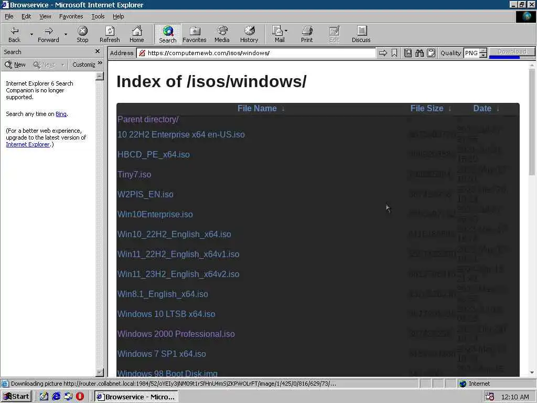Open Windows 10 LTSB x64.iso link

(166, 314)
